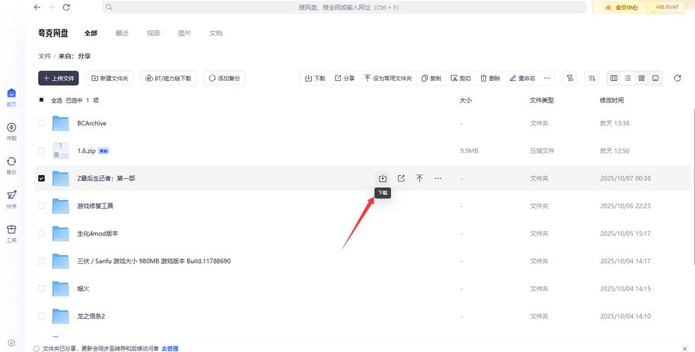Viewport: 695px width, 352px height.
Task: Go forward with the right arrow
Action: pyautogui.click(x=52, y=7)
